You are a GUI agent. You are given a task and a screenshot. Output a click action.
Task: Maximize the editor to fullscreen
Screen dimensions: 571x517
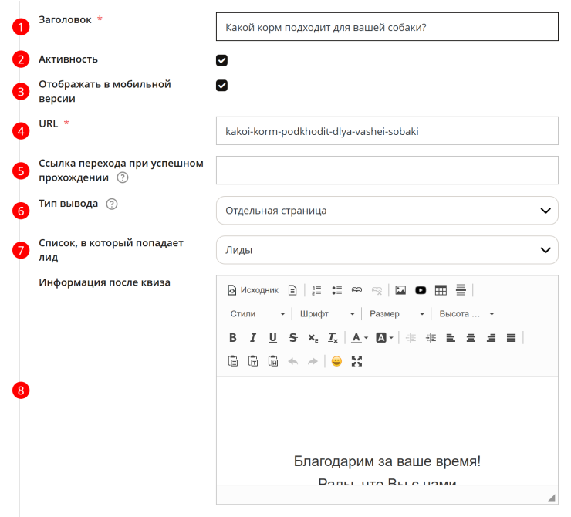point(356,361)
